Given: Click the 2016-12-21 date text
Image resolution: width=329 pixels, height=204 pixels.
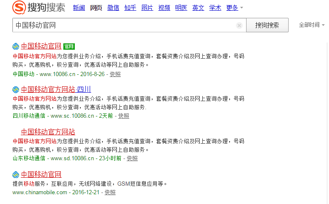Looking at the screenshot, I should 85,192.
